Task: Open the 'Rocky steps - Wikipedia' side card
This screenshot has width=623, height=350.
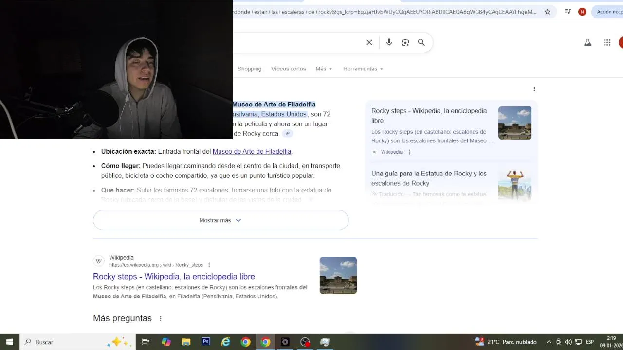Action: click(451, 131)
